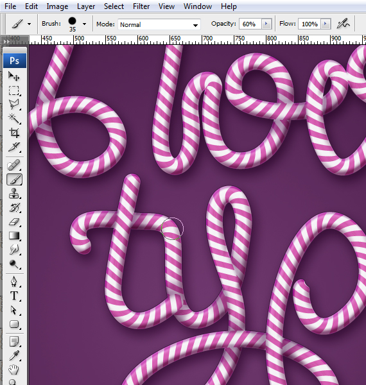Open the Brush preset picker arrow

click(x=85, y=24)
